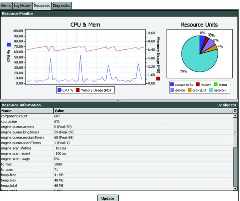Image resolution: width=240 pixels, height=201 pixels.
Task: Click the value .181 ms
Action: 60,148
